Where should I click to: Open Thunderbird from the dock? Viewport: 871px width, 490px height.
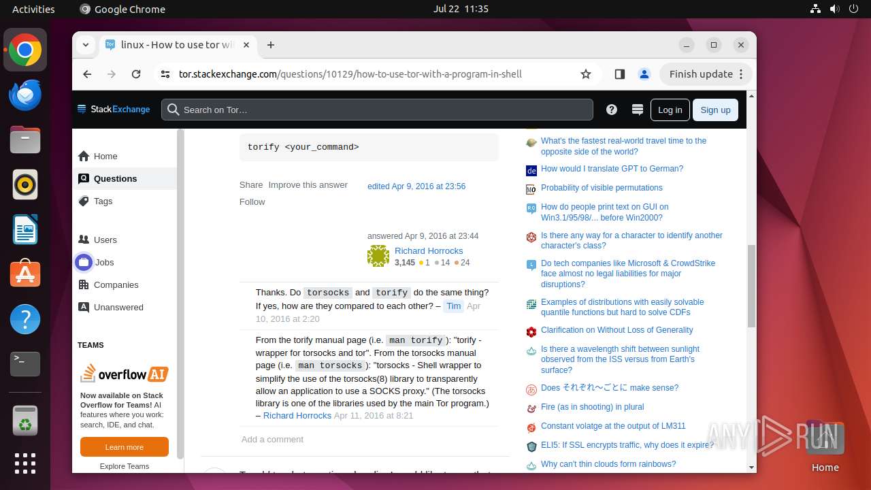click(25, 95)
